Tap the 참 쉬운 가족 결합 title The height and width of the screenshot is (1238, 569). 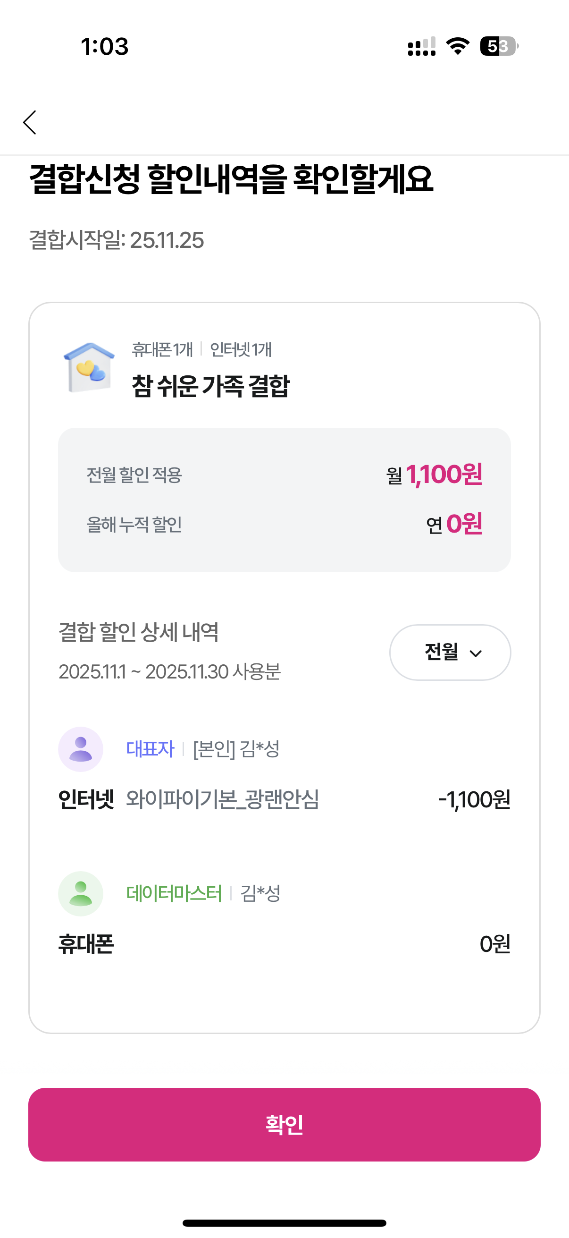(x=210, y=386)
